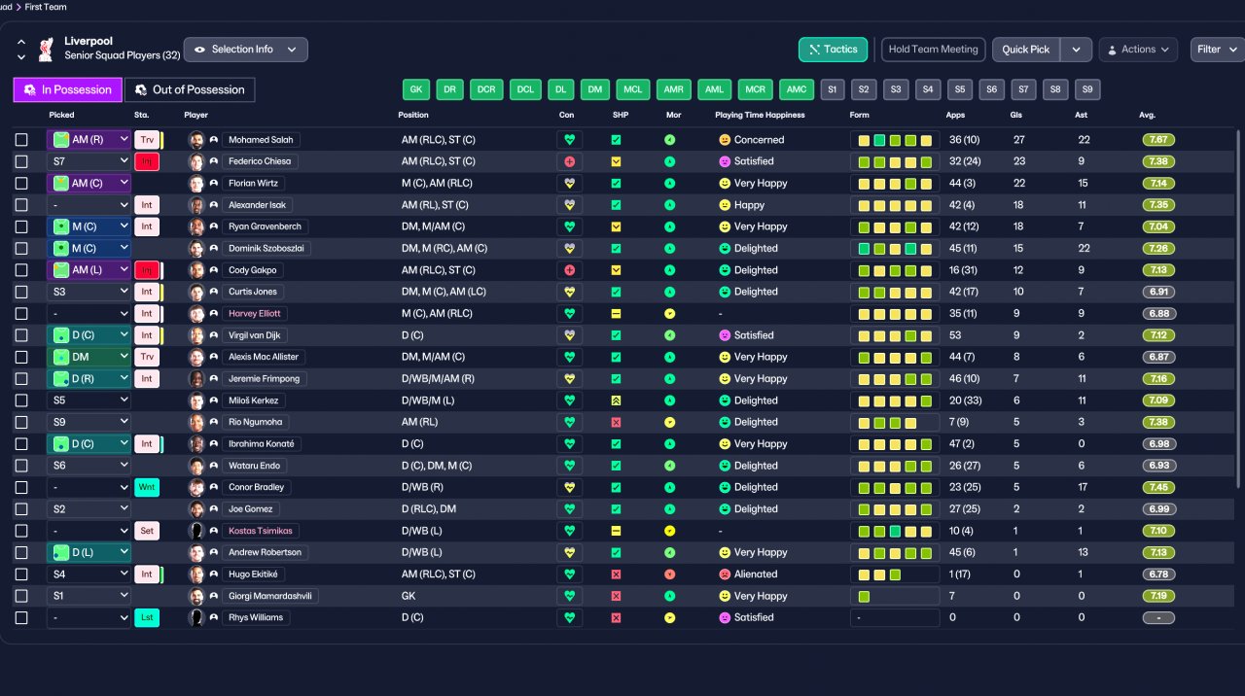Click Miloš Kerkez's sharpness arrow icon
This screenshot has width=1245, height=696.
616,400
